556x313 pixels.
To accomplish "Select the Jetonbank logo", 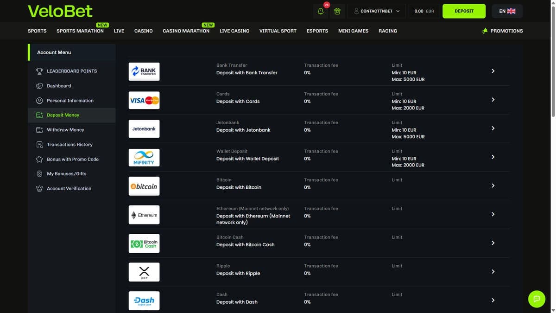I will pyautogui.click(x=144, y=129).
